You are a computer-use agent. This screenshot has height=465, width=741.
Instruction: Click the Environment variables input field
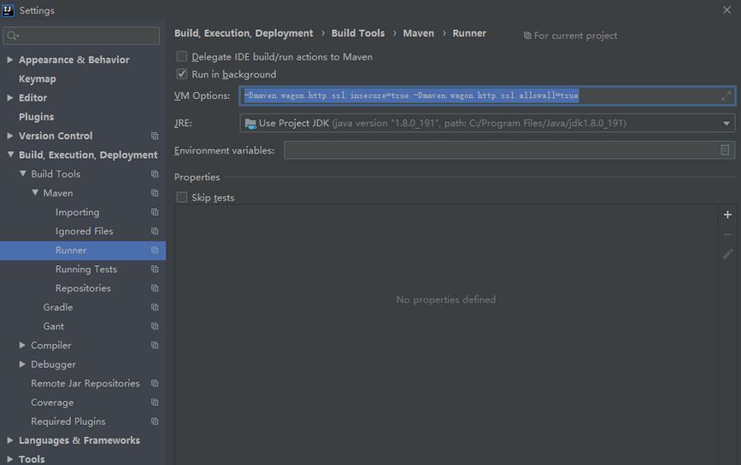point(509,150)
